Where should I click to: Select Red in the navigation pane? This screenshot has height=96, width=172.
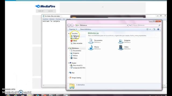(73, 73)
